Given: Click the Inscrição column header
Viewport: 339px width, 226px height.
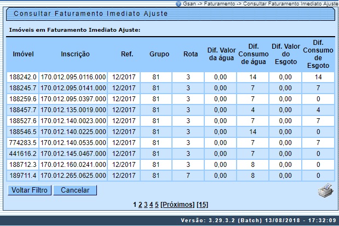Looking at the screenshot, I should click(x=75, y=55).
